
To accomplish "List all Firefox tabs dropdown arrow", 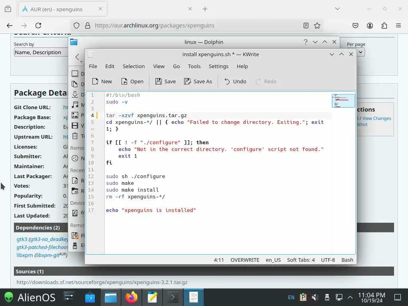I will tap(337, 9).
